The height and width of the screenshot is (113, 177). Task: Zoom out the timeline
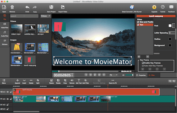[x=170, y=81]
